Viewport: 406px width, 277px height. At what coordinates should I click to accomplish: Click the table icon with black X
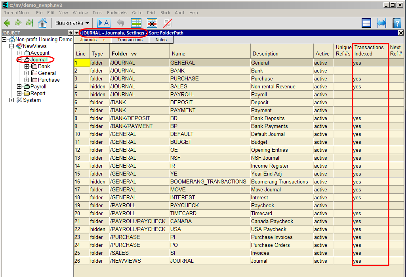click(152, 23)
